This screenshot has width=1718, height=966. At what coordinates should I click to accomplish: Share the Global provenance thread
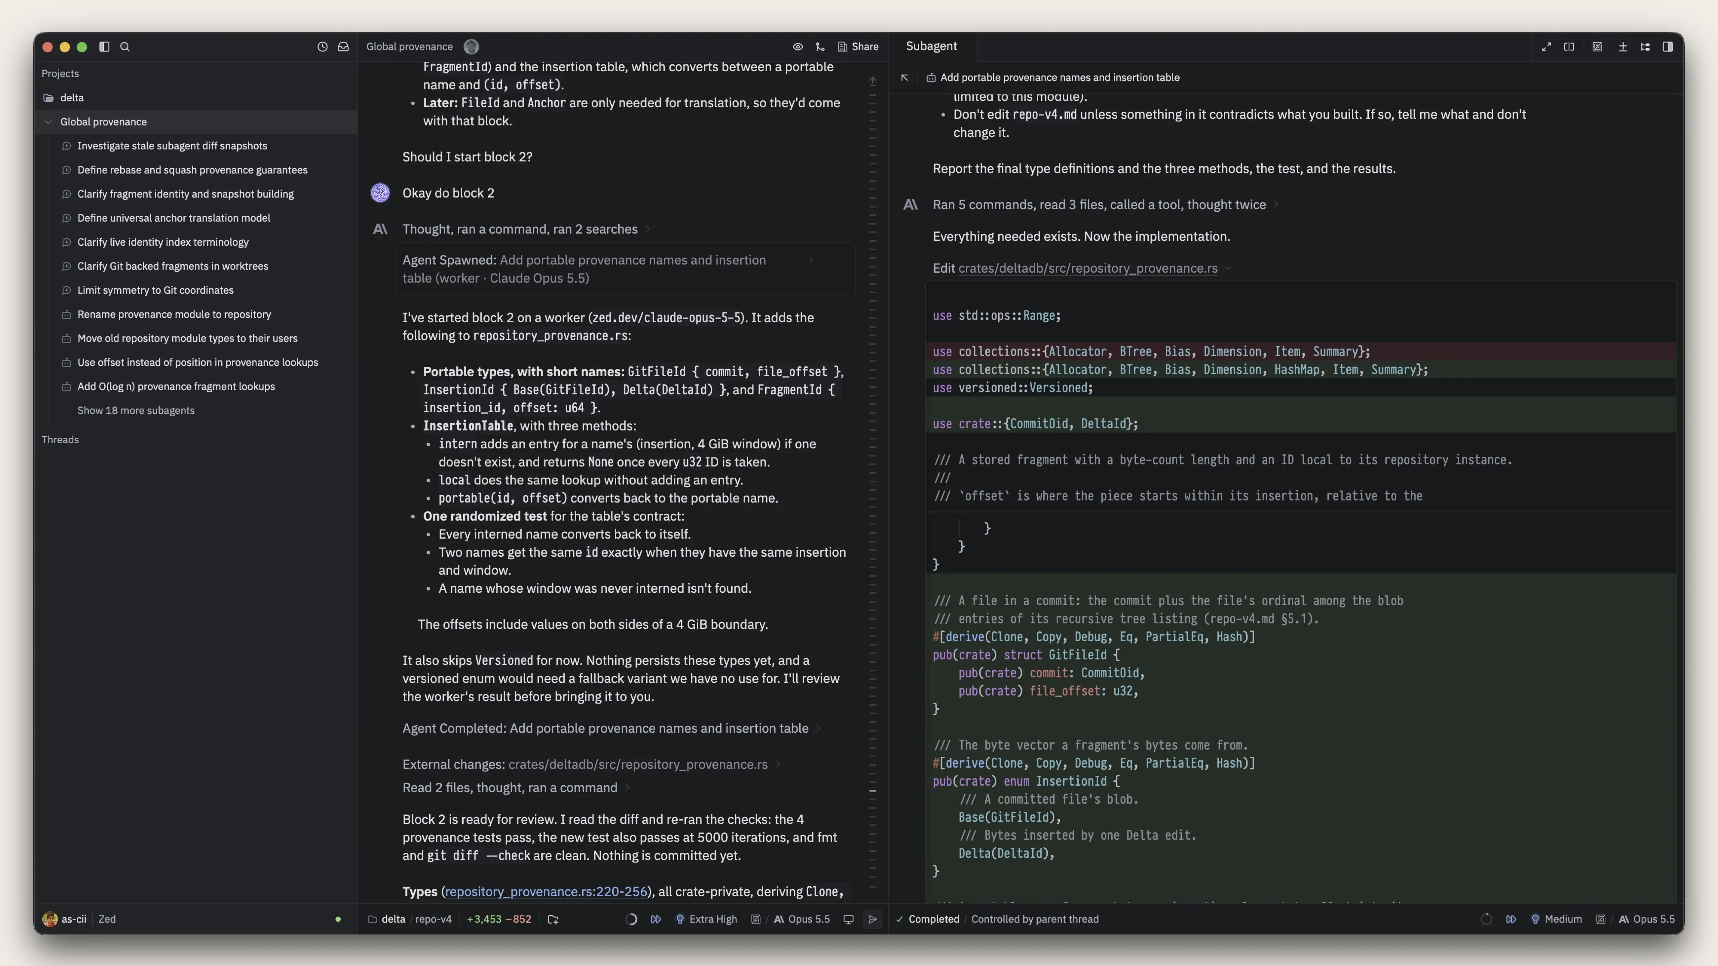pos(858,47)
